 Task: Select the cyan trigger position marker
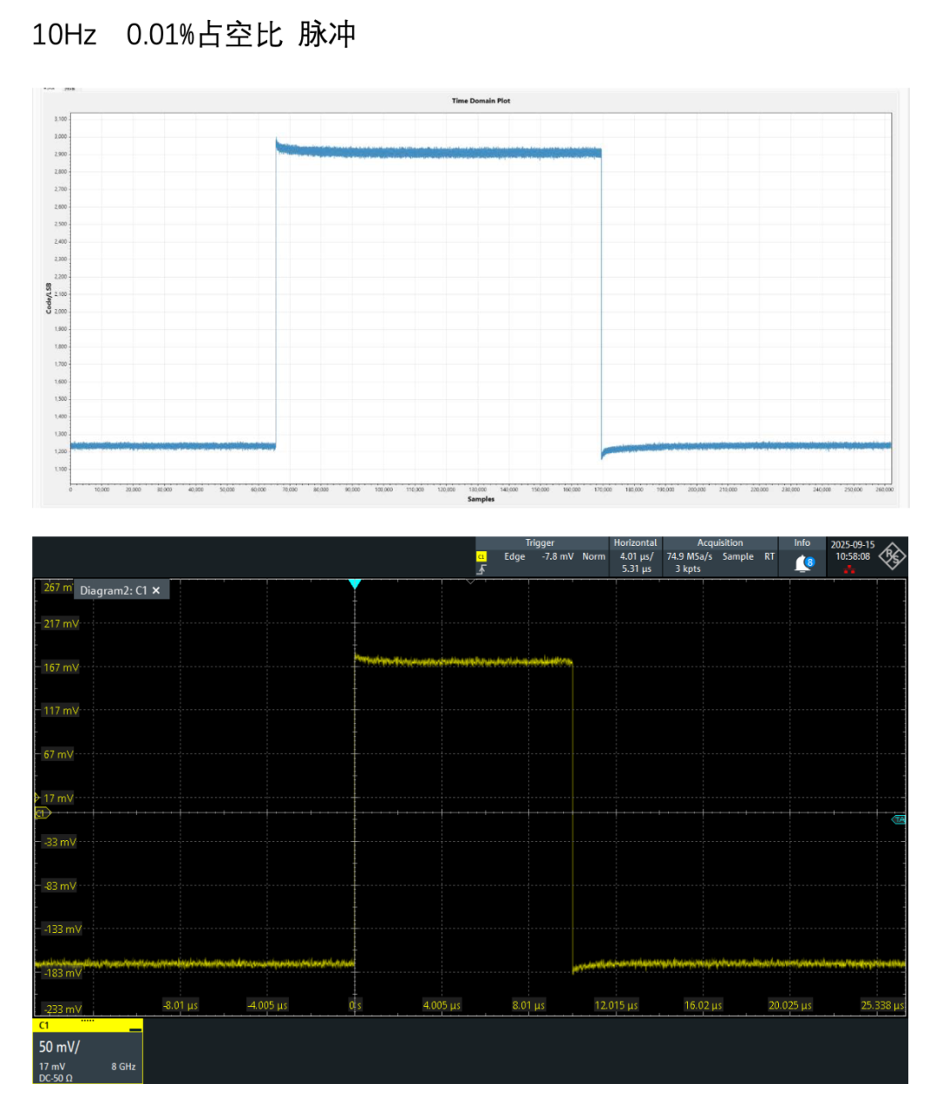(x=354, y=583)
